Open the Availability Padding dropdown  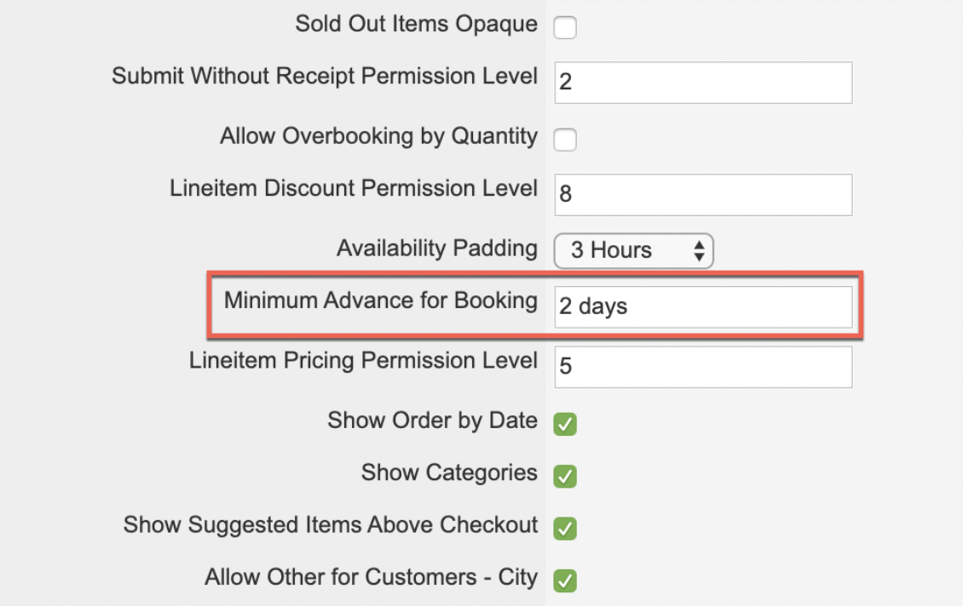tap(633, 250)
